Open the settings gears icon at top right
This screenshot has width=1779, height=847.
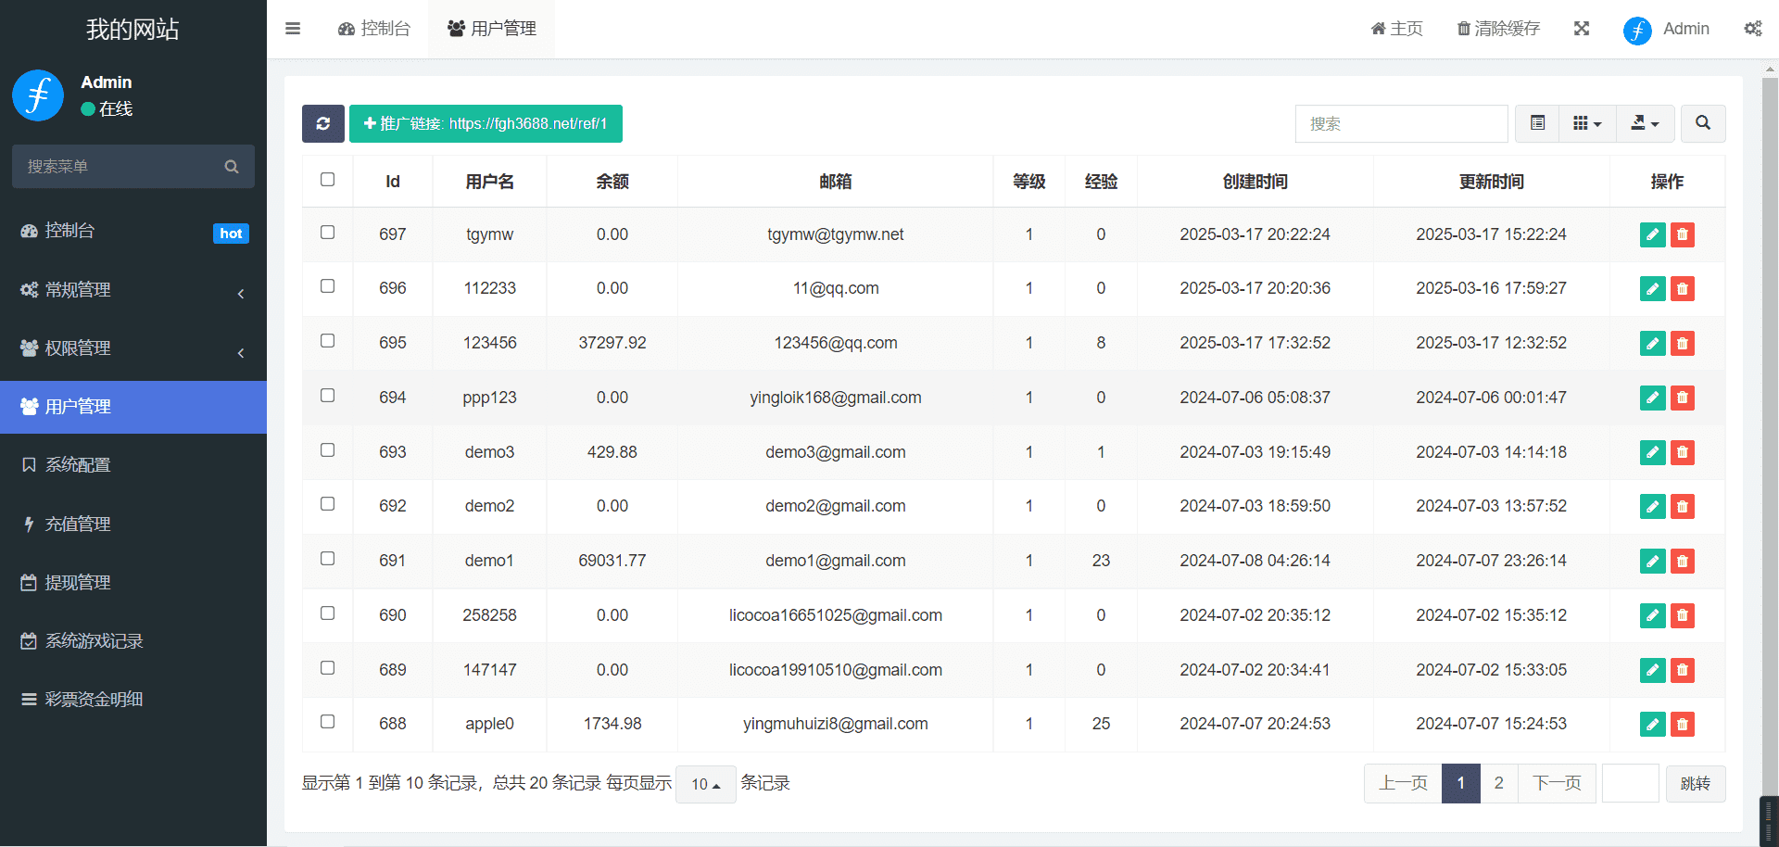tap(1752, 29)
